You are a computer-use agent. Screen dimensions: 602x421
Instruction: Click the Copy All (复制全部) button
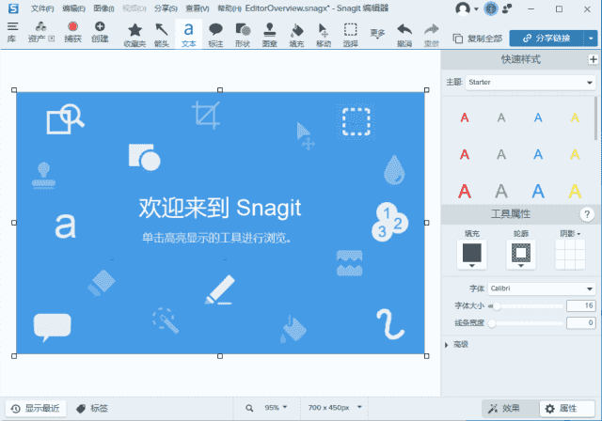coord(477,39)
